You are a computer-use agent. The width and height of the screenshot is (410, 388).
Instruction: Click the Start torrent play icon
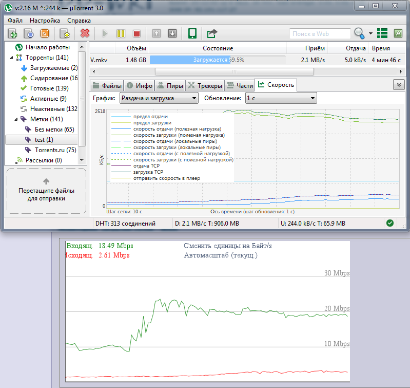coord(105,33)
